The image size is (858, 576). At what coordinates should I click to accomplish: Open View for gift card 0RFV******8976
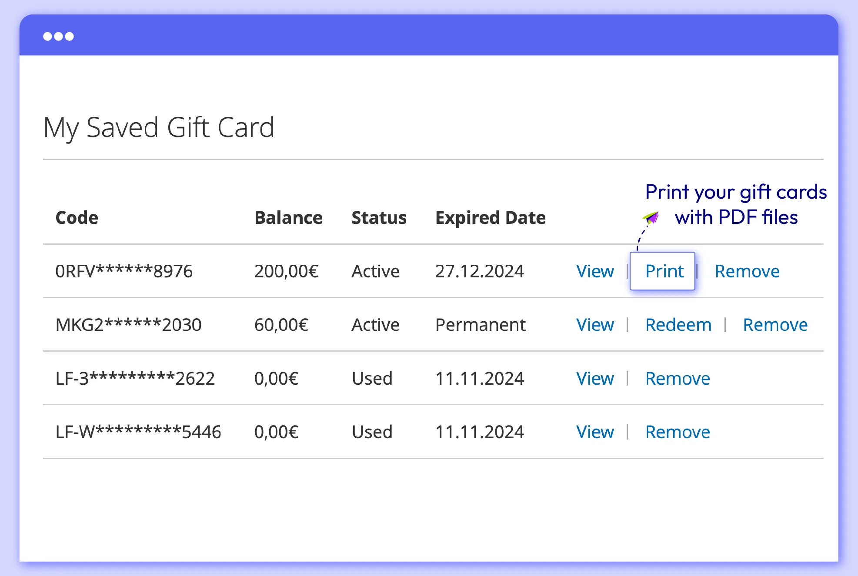(595, 271)
